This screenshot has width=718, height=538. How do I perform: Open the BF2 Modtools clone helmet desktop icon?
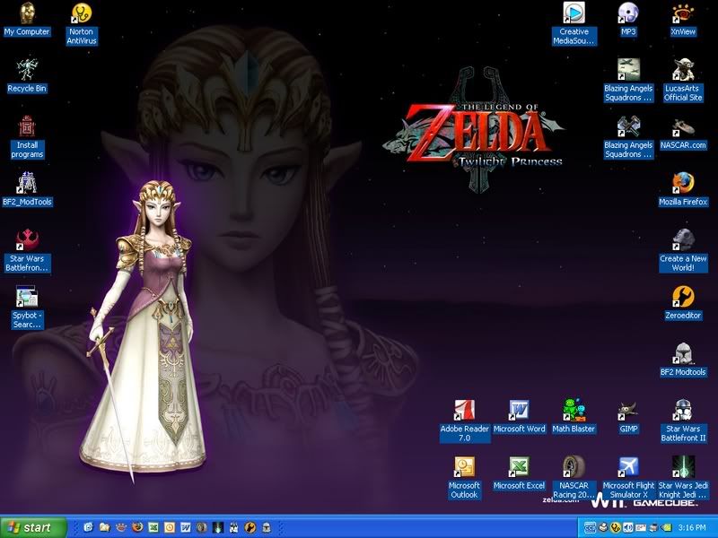(x=683, y=360)
